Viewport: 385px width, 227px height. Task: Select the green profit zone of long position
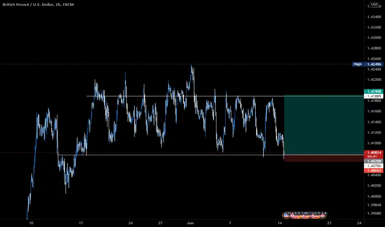pos(324,125)
